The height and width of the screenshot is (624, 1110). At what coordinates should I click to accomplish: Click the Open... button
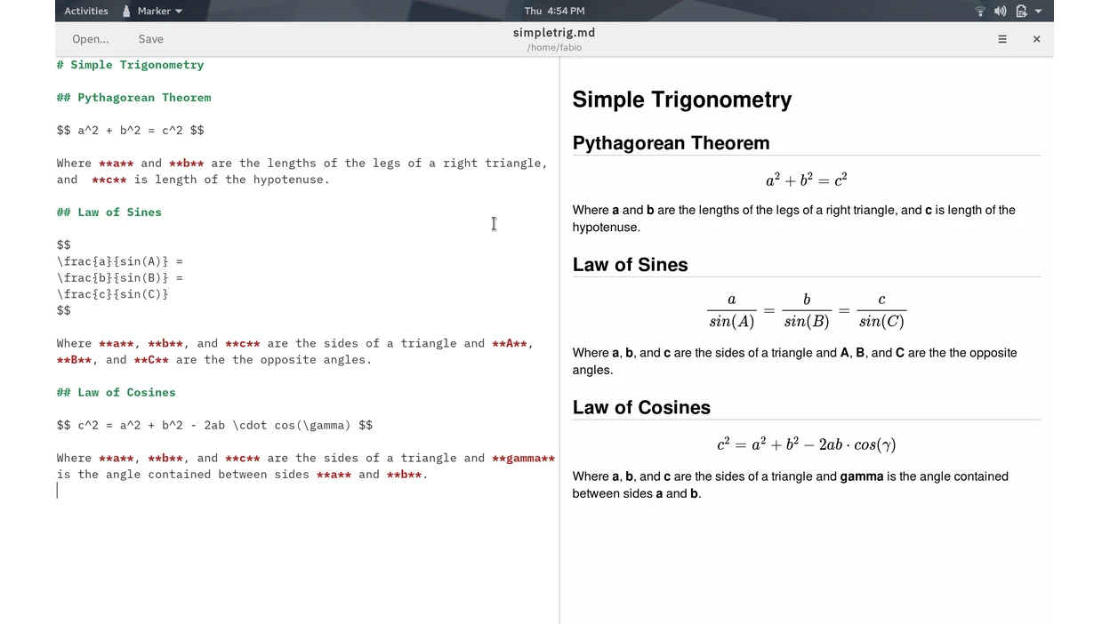pos(91,39)
